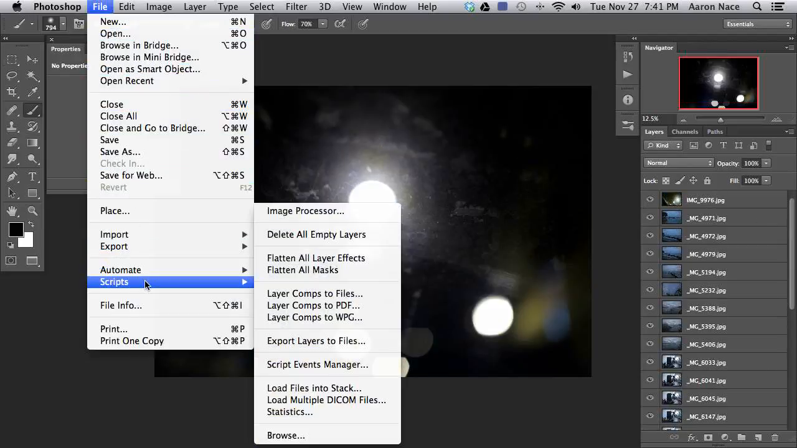797x448 pixels.
Task: Select the History Brush tool
Action: [x=32, y=126]
